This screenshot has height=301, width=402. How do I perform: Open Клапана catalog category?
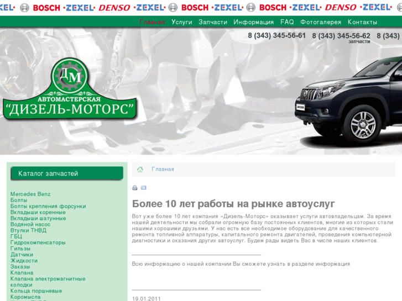[x=22, y=273]
